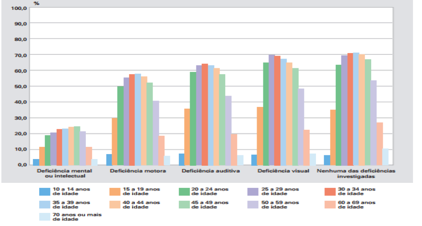Click the Nenhuma das deficiências investigadas label
422x226 pixels.
356,173
